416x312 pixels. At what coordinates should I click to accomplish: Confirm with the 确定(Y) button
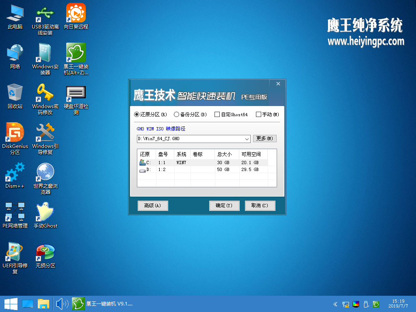click(x=224, y=206)
